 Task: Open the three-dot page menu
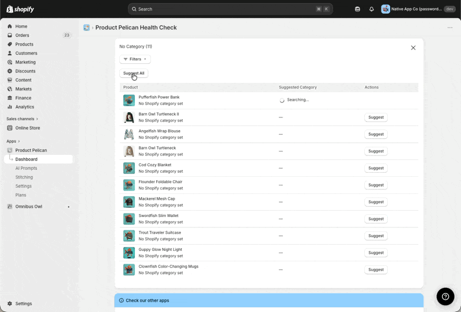[450, 28]
